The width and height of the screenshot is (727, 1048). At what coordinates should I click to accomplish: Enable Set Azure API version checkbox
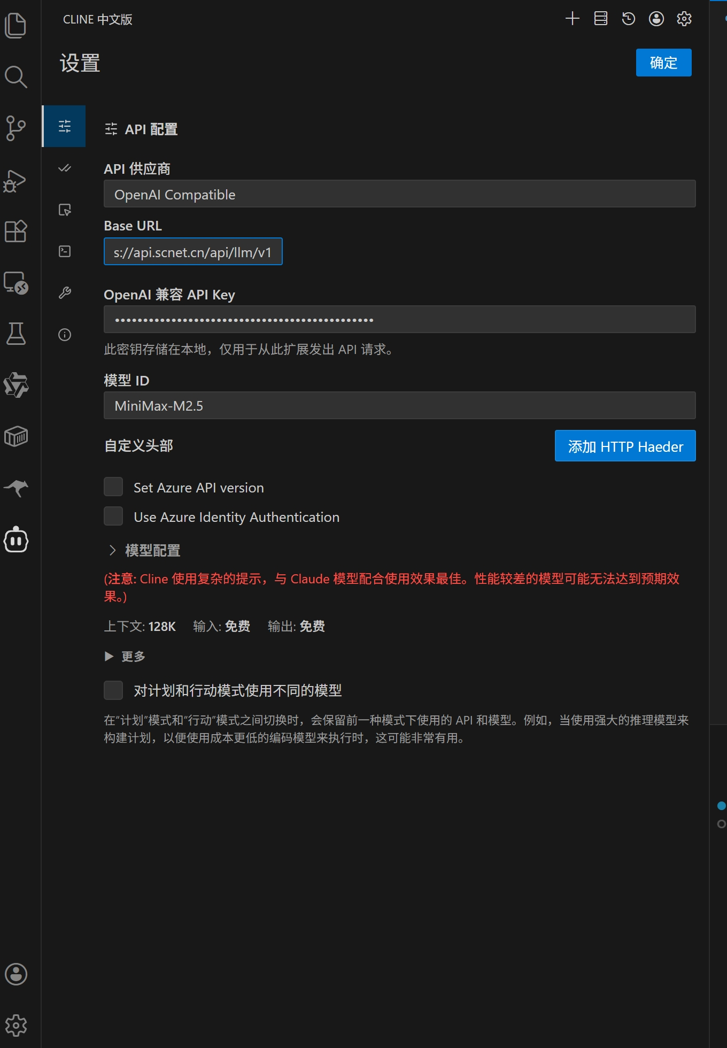113,487
